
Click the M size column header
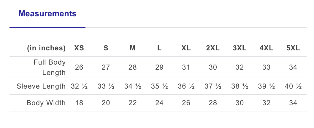[x=132, y=48]
